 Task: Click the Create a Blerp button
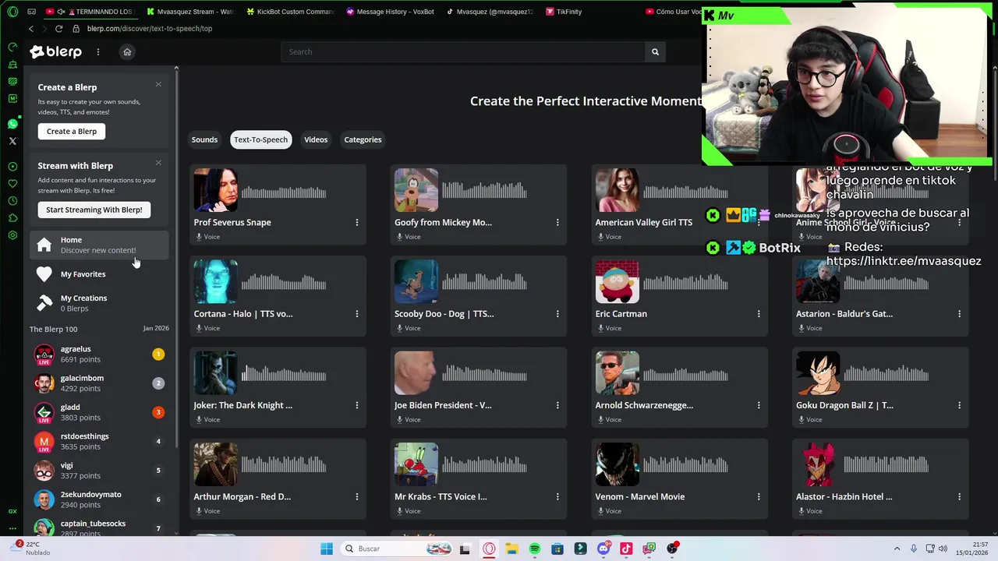click(x=72, y=131)
